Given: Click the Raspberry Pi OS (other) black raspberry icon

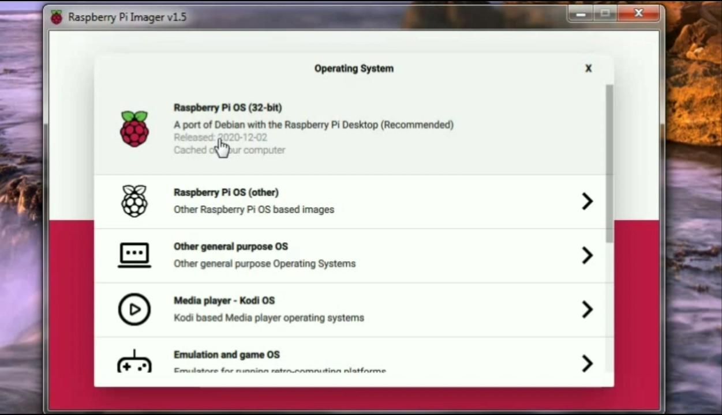Looking at the screenshot, I should [134, 201].
